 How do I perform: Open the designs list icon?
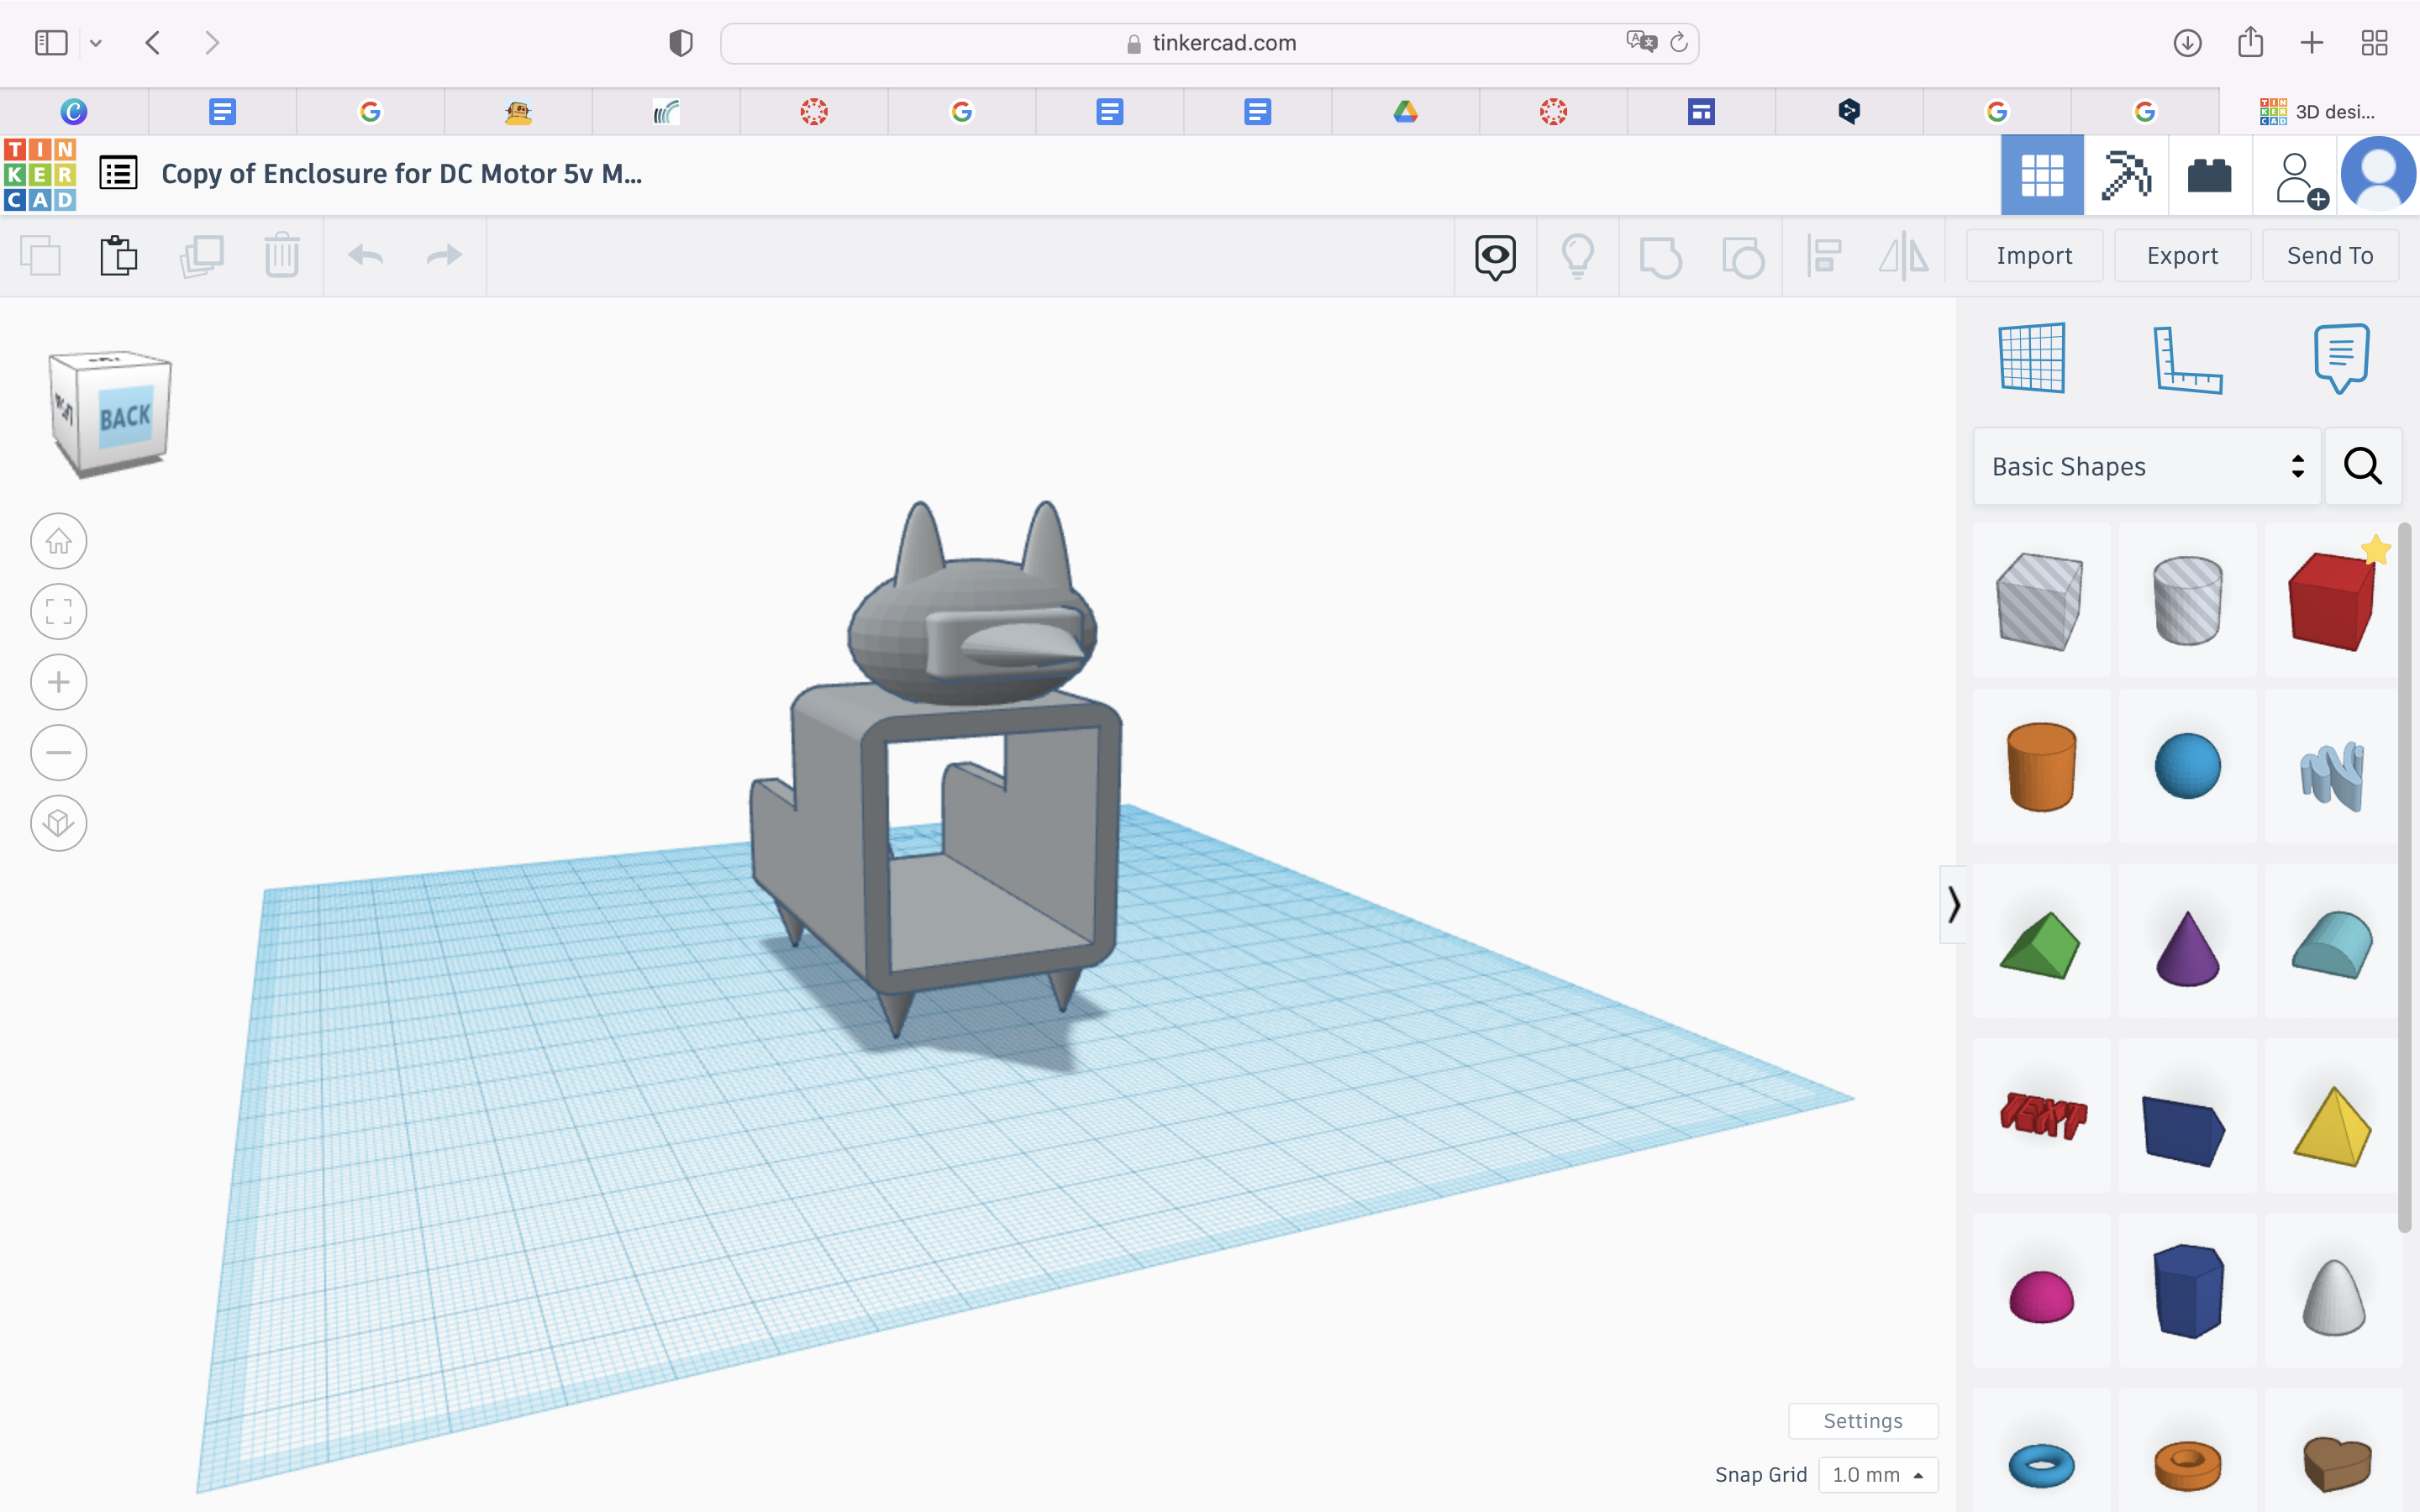coord(118,173)
